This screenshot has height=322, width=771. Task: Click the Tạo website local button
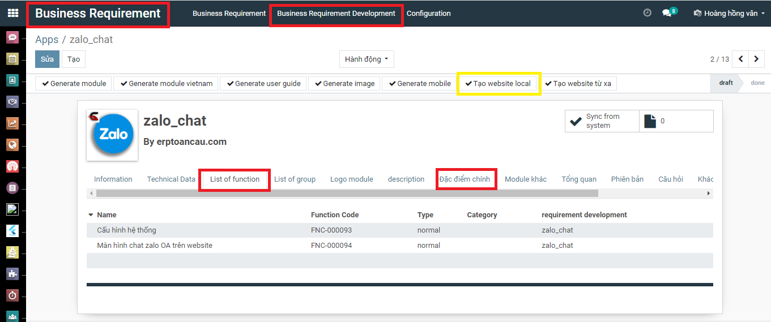point(498,83)
